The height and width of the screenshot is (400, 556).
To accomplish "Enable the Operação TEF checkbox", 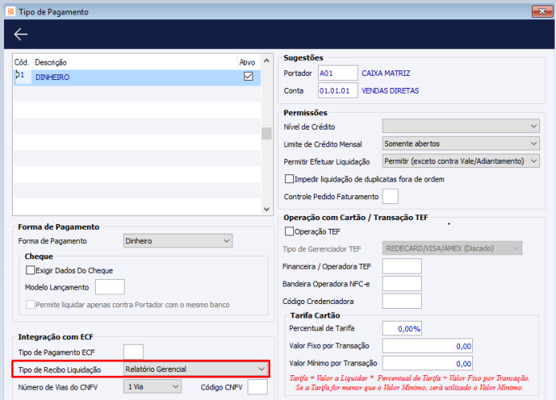I will [x=289, y=232].
